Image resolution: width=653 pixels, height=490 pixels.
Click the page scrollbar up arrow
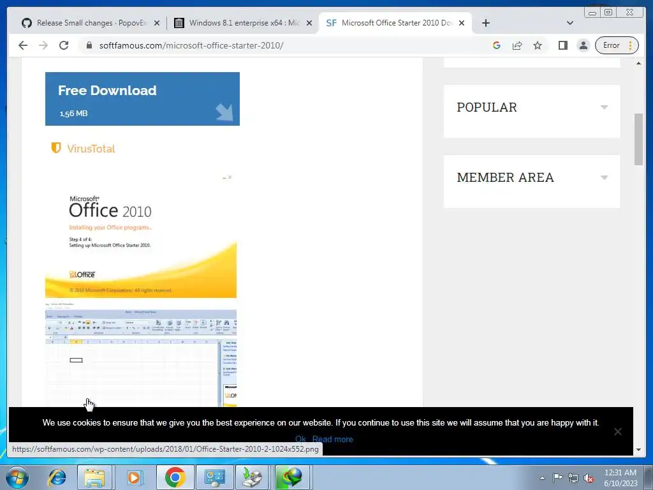coord(638,63)
